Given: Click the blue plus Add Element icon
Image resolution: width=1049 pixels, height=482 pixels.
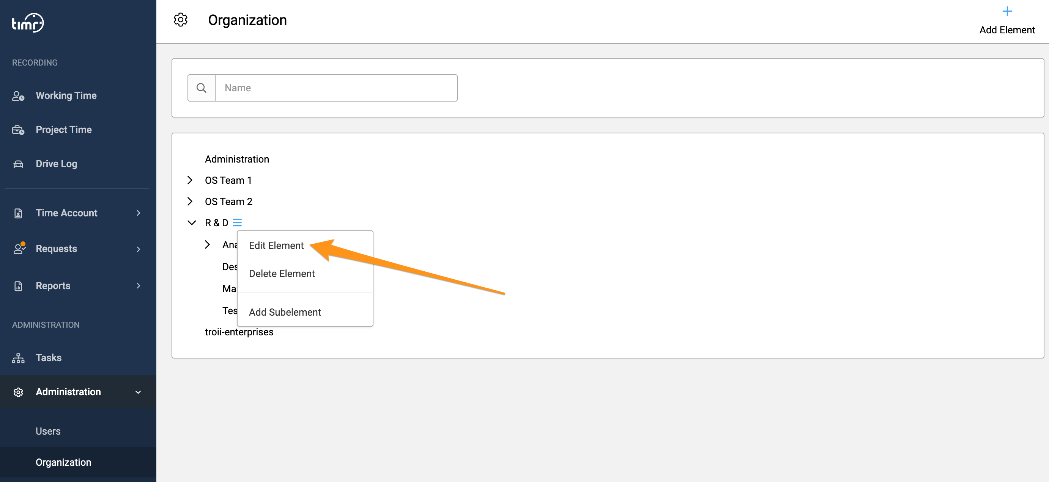Looking at the screenshot, I should [x=1006, y=11].
